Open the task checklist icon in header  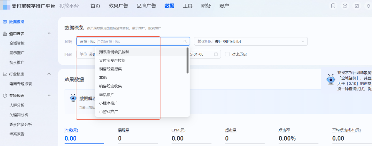click(357, 6)
